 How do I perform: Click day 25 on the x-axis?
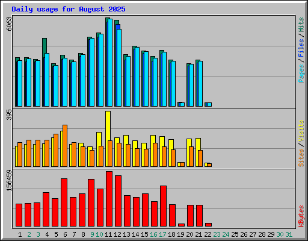click(x=235, y=234)
